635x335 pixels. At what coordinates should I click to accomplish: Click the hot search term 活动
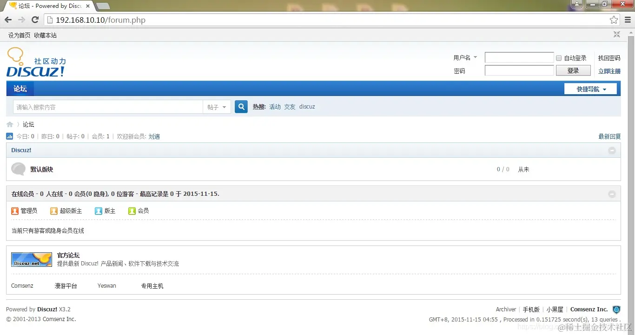275,107
